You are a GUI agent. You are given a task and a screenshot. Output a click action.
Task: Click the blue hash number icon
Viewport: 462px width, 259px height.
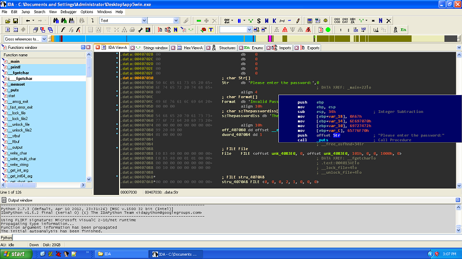[239, 21]
